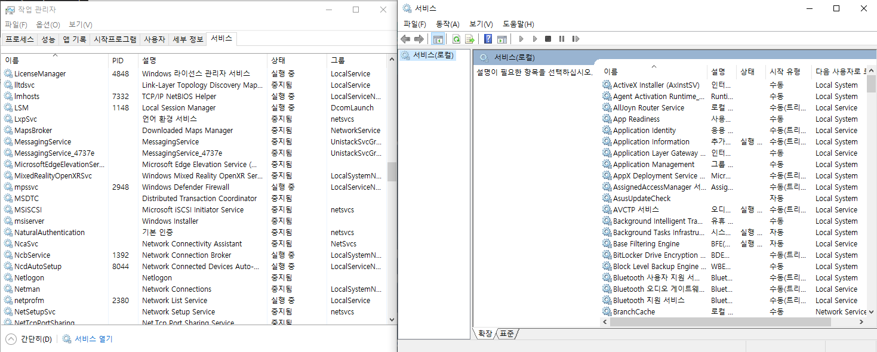Select Bluetooth 지원 서비스 row
Screen dimensions: 877x352
pyautogui.click(x=734, y=300)
